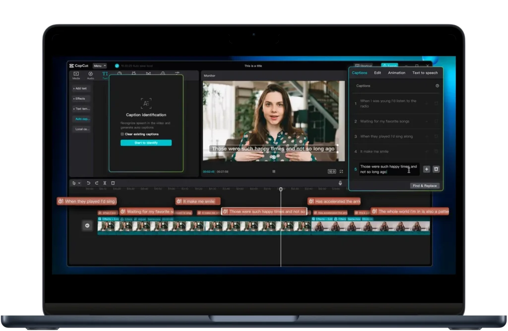508x331 pixels.
Task: Open the Media panel icon
Action: pyautogui.click(x=76, y=75)
